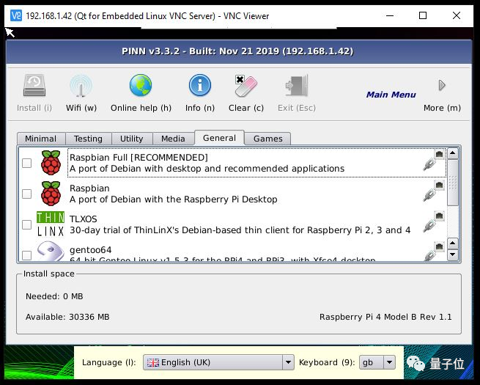Click the OS list scroll up arrow
This screenshot has height=385, width=480.
click(x=453, y=153)
